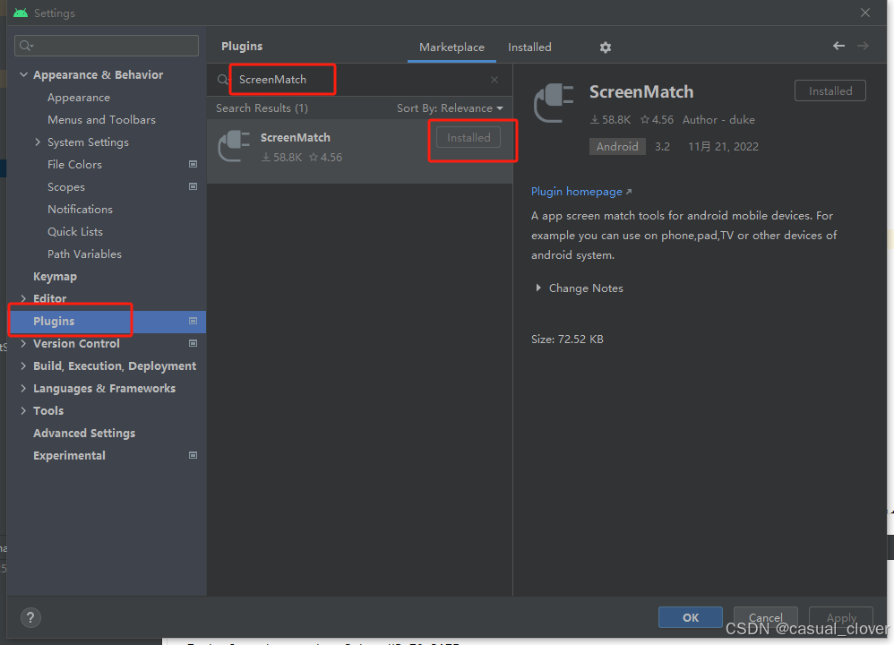
Task: Click the 58.8K downloads count in details pane
Action: [611, 120]
